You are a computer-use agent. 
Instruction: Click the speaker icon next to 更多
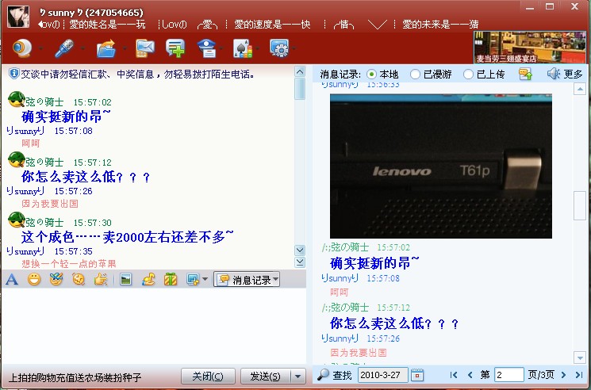coord(553,74)
